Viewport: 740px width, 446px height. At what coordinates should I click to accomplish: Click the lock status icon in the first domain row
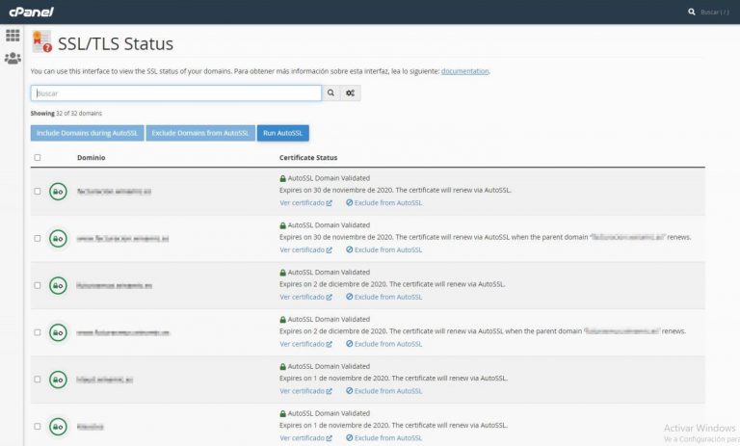click(x=58, y=192)
